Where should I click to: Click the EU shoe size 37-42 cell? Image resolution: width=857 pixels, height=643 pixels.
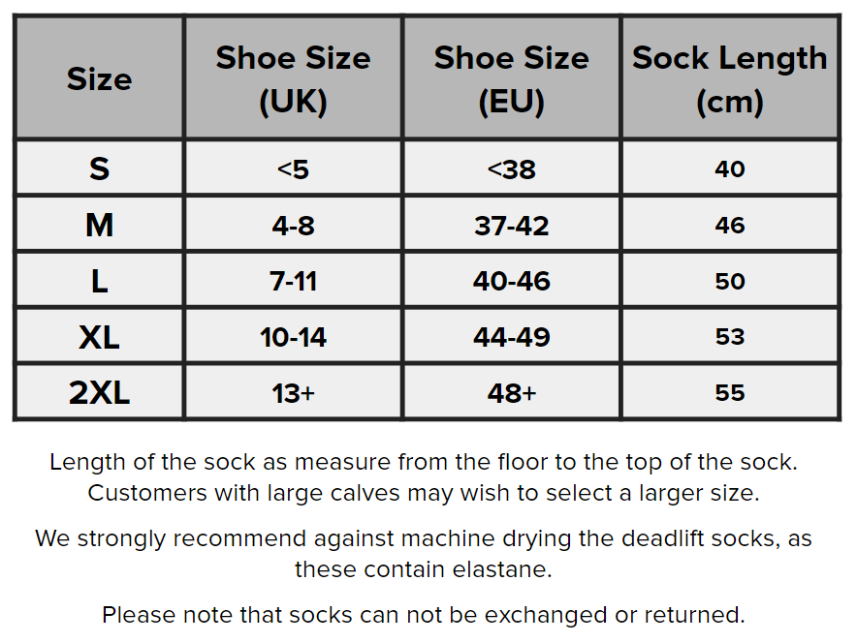pyautogui.click(x=511, y=226)
